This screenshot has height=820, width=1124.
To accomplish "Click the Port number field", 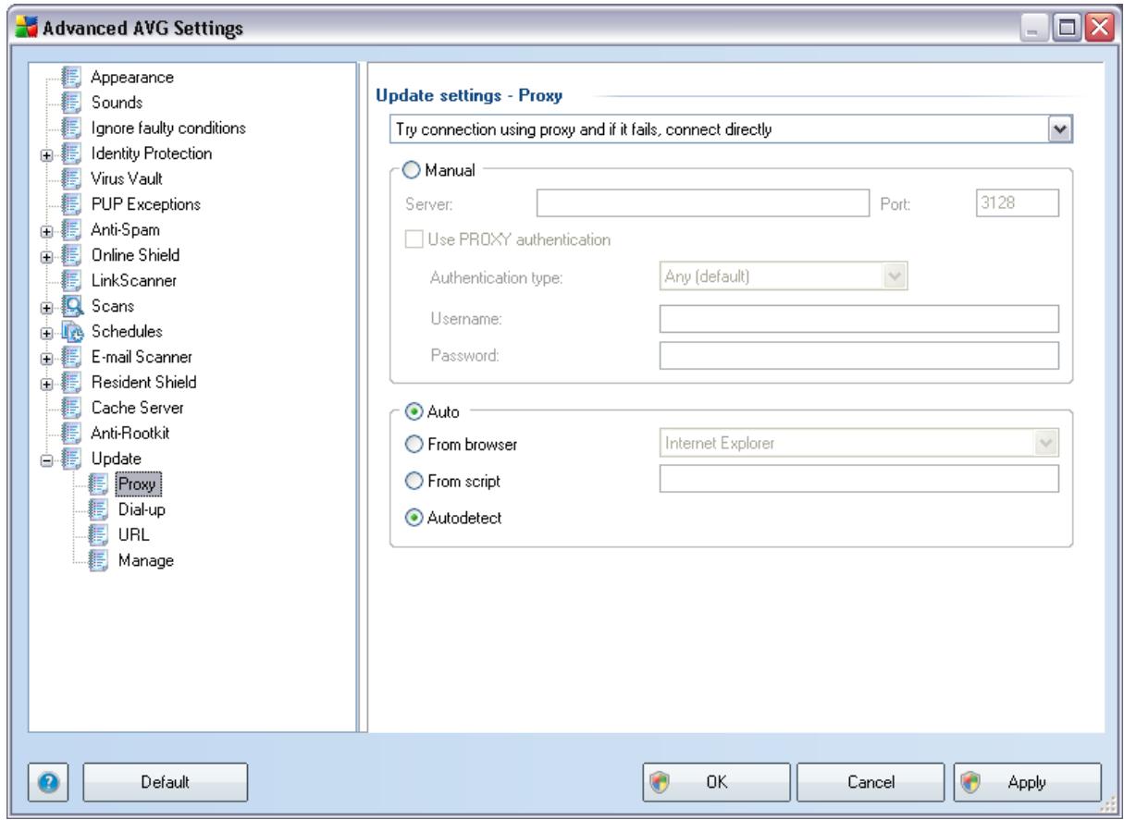I will point(1019,203).
